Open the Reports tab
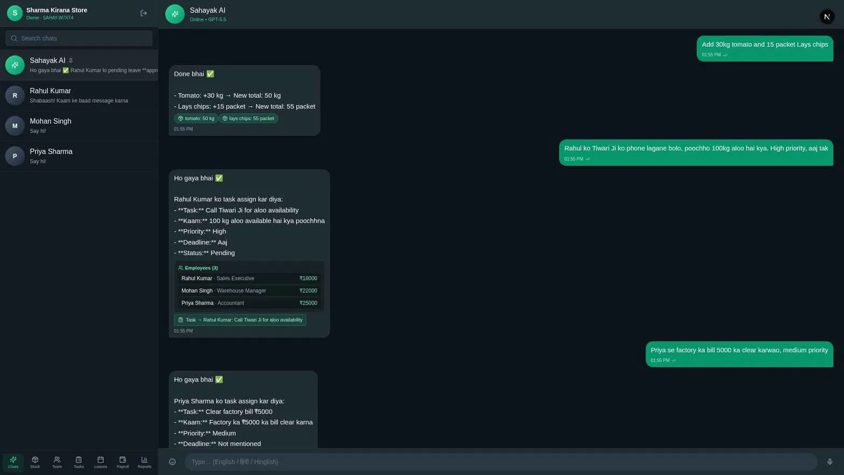The width and height of the screenshot is (844, 475). [x=144, y=462]
